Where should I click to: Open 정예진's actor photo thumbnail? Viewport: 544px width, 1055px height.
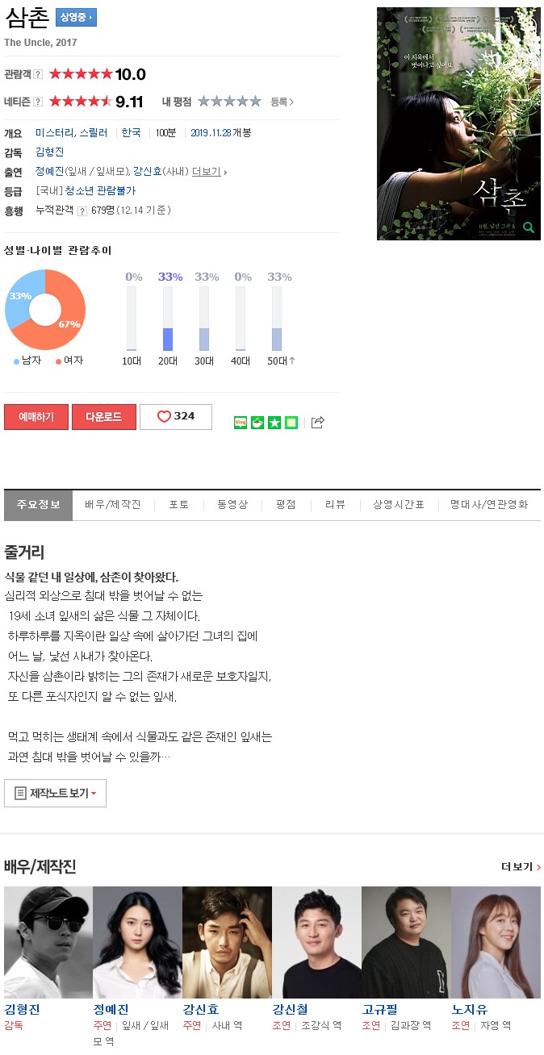coord(137,942)
